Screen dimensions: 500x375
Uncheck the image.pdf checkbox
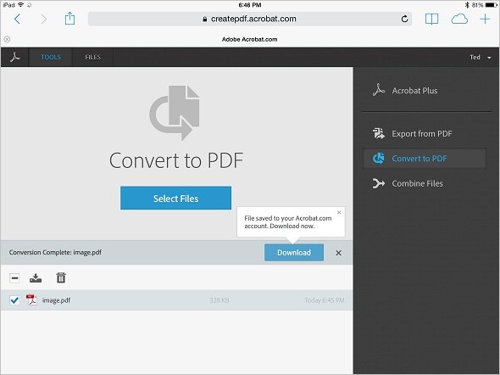pos(14,300)
